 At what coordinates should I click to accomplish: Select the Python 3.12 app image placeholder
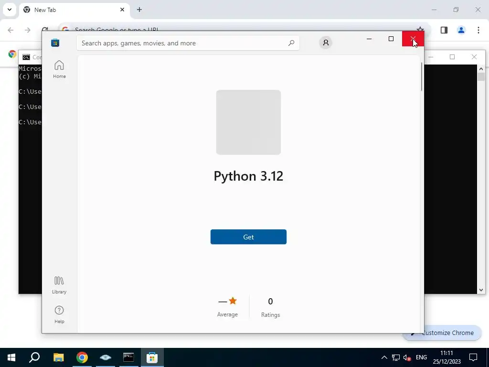tap(248, 122)
